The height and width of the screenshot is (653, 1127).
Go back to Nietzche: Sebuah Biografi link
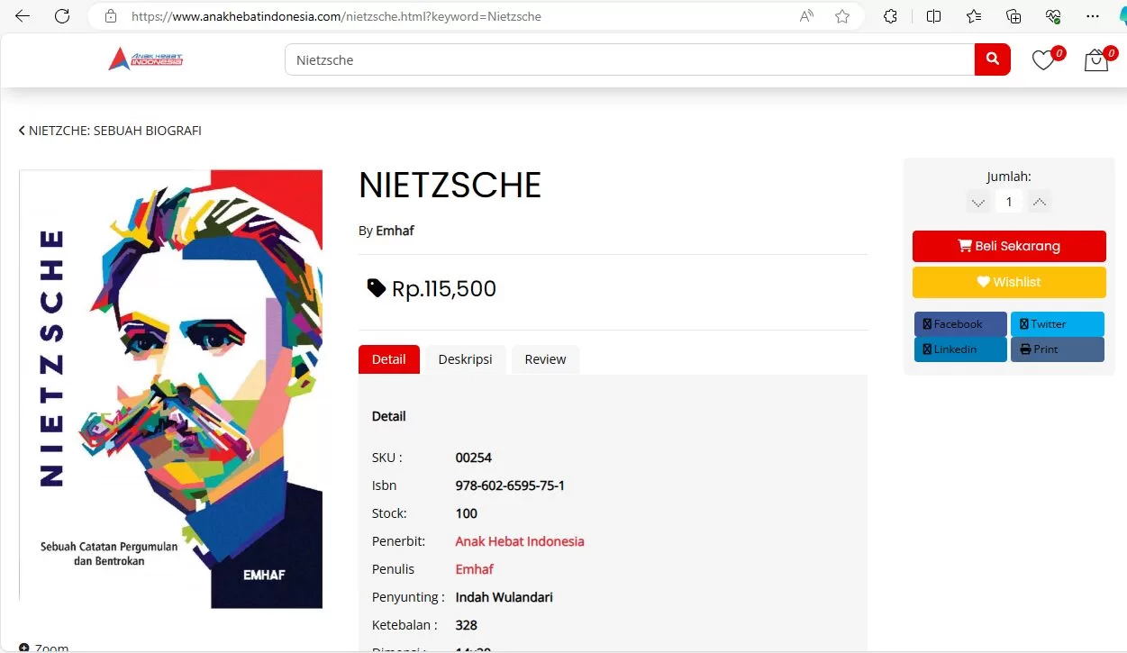(110, 131)
